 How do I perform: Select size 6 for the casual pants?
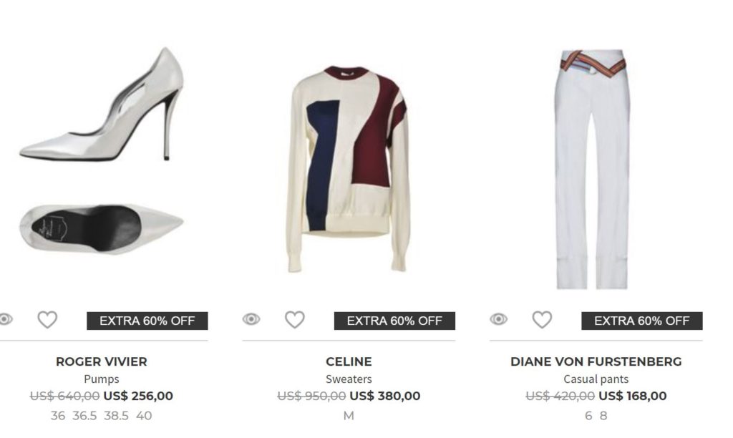pos(588,415)
